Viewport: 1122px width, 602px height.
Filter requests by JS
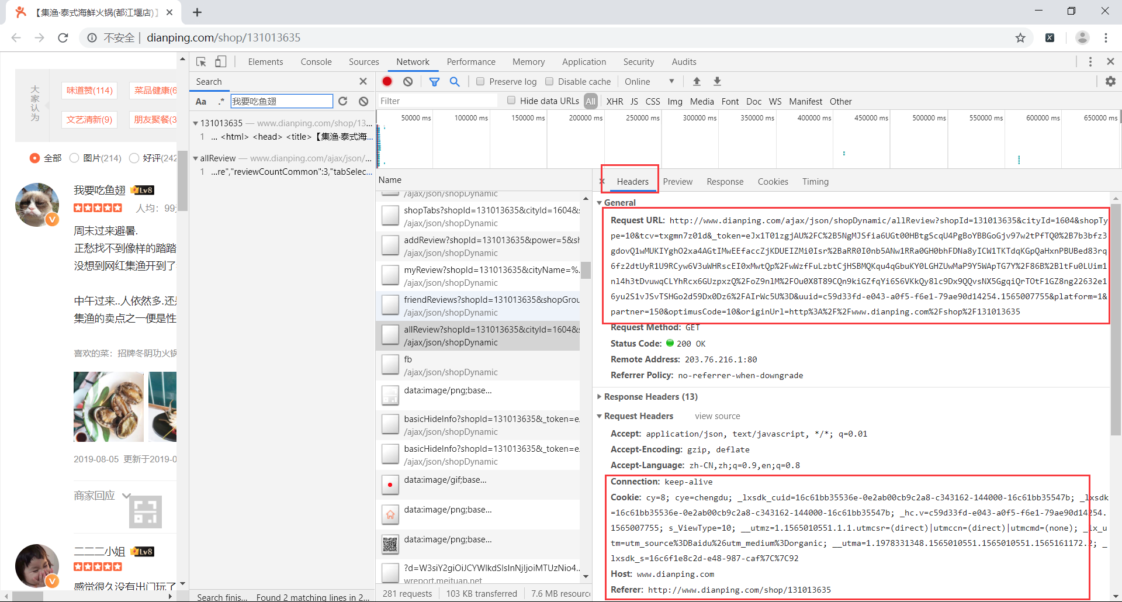(634, 101)
